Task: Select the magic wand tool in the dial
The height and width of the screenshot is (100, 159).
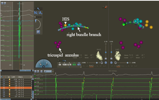Action: coord(47,64)
